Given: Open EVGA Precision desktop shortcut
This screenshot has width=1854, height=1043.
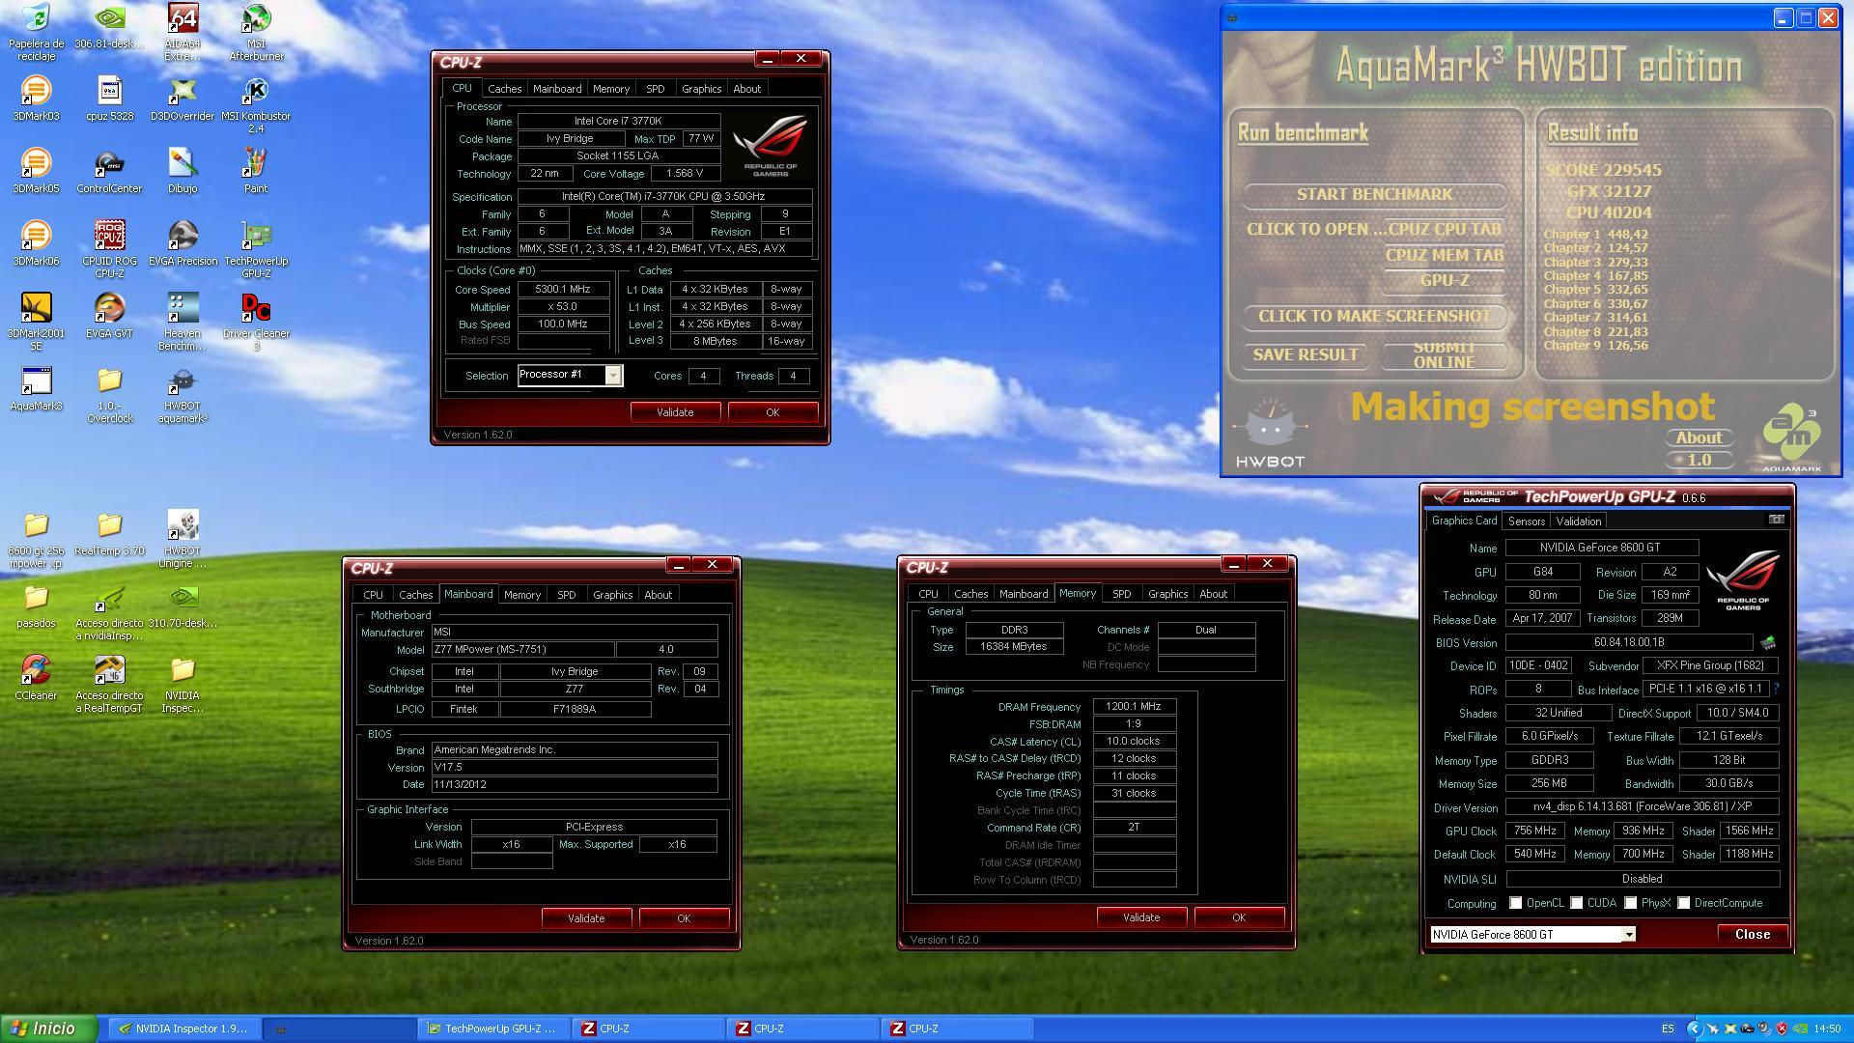Looking at the screenshot, I should coord(183,243).
